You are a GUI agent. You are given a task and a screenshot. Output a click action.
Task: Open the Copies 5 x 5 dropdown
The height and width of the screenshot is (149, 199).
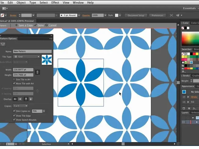point(20,106)
